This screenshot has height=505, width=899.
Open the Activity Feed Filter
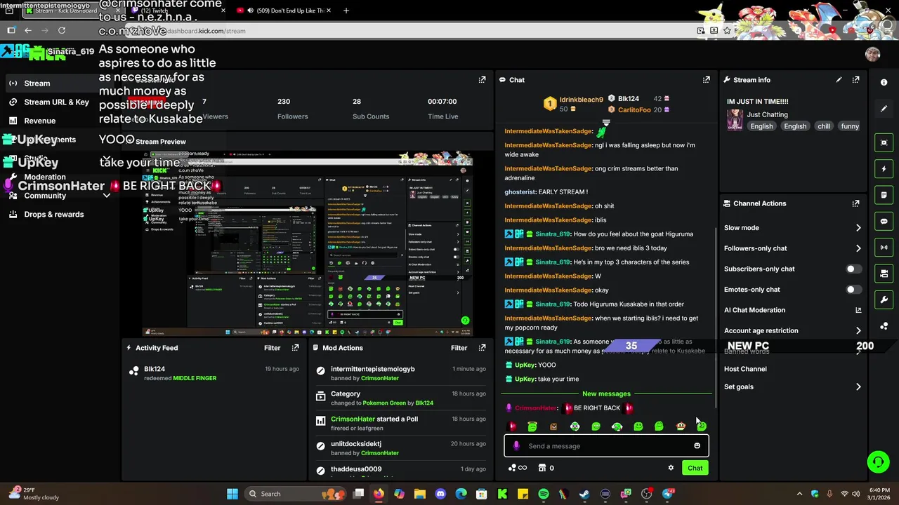click(x=272, y=348)
